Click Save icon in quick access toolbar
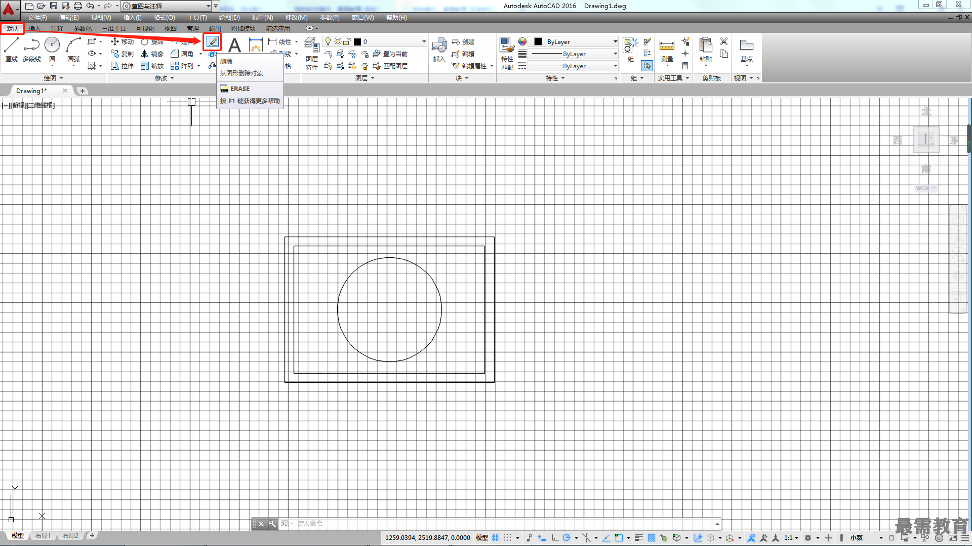Image resolution: width=972 pixels, height=546 pixels. (54, 6)
